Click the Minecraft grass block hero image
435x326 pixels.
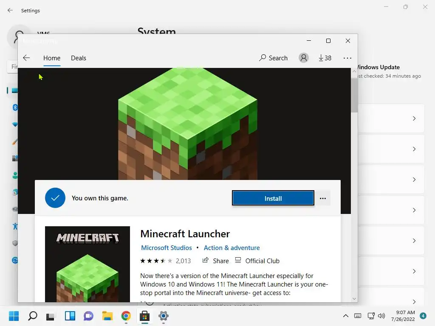tap(187, 124)
